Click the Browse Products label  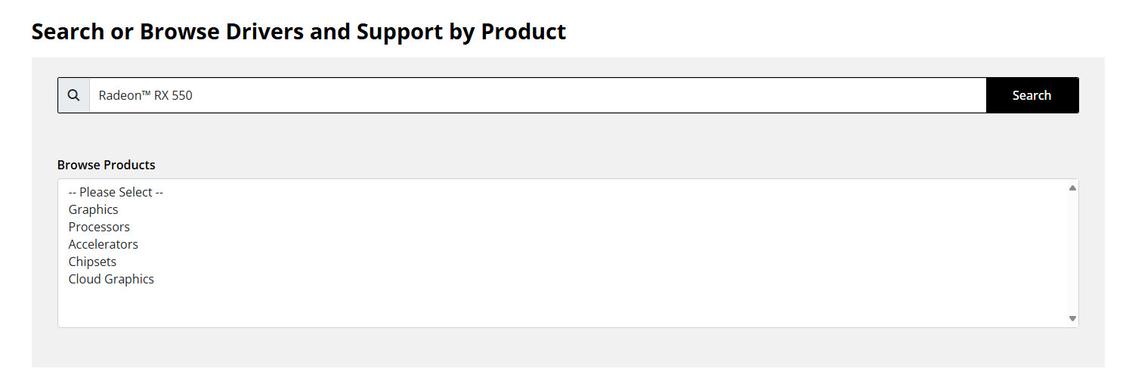(107, 165)
